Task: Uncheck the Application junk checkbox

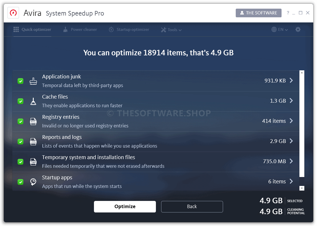Action: pyautogui.click(x=20, y=81)
